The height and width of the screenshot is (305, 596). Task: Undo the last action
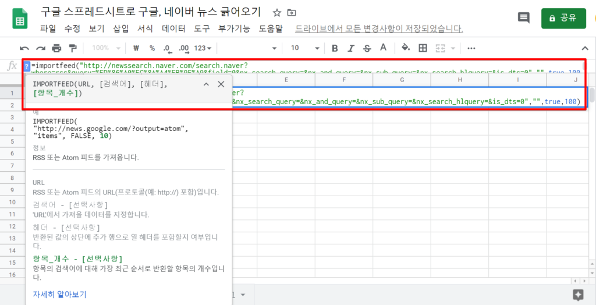(x=24, y=48)
